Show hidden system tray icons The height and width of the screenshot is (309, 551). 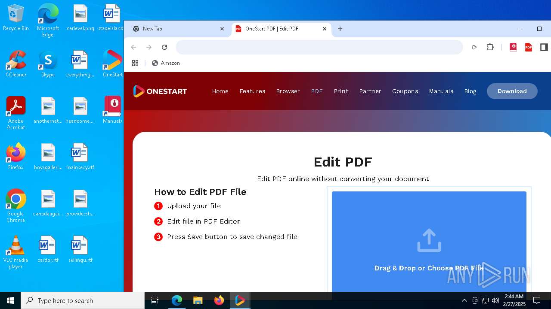(464, 300)
